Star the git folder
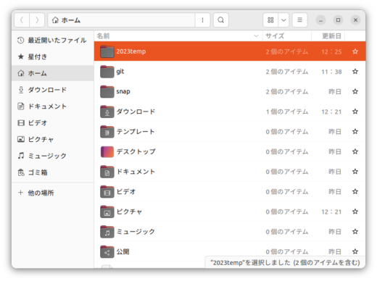 tap(355, 71)
